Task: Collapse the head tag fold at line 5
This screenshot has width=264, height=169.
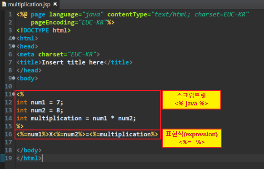Action: point(14,46)
